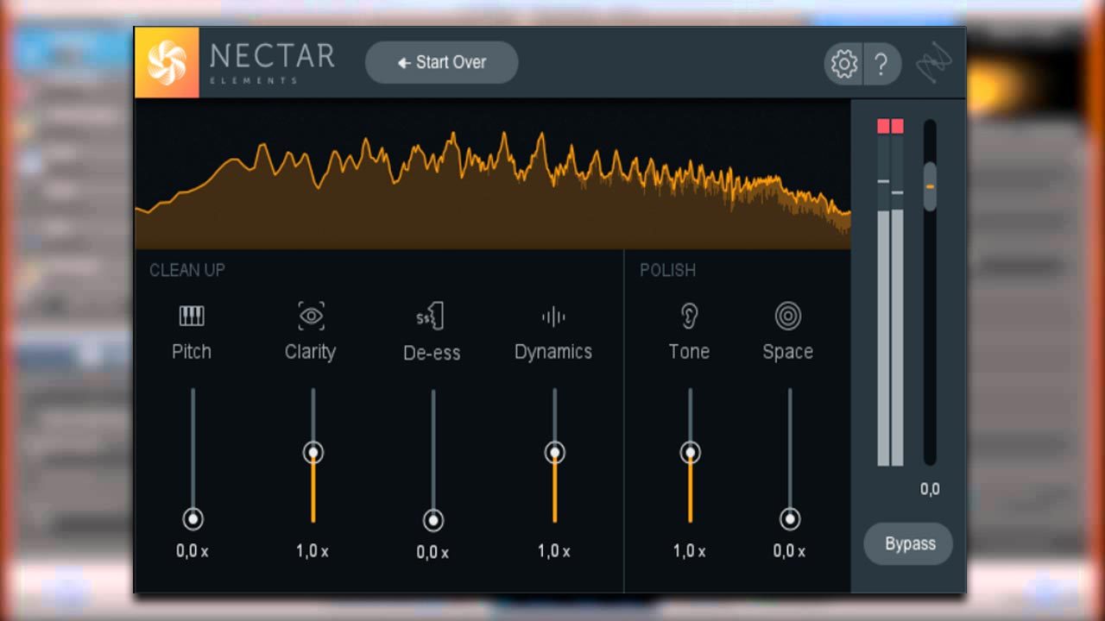
Task: Click the Start Over button
Action: click(442, 62)
